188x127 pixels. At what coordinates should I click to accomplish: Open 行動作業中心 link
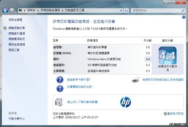17,119
